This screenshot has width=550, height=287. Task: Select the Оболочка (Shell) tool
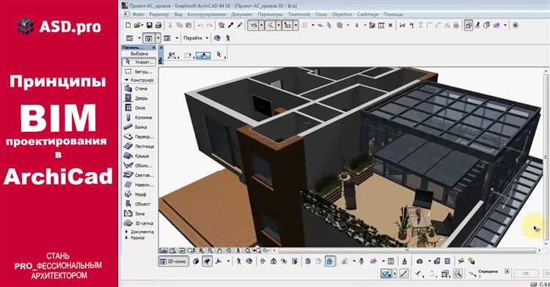139,165
